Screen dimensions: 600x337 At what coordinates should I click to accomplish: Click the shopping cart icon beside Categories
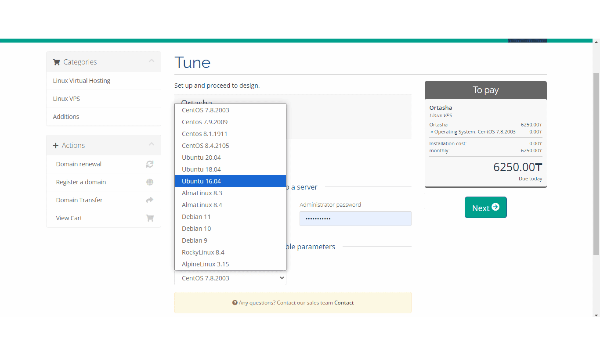tap(56, 62)
